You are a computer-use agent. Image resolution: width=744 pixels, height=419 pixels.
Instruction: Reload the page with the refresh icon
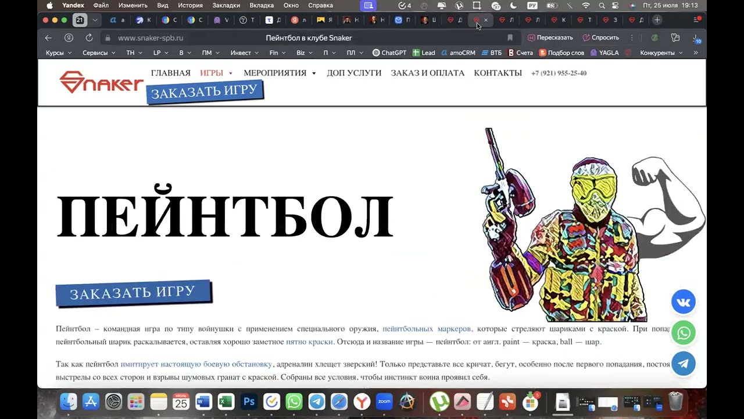coord(89,38)
